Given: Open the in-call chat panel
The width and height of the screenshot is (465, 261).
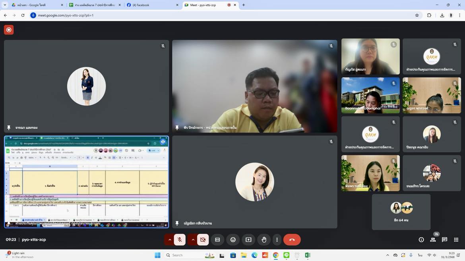Looking at the screenshot, I should click(444, 240).
